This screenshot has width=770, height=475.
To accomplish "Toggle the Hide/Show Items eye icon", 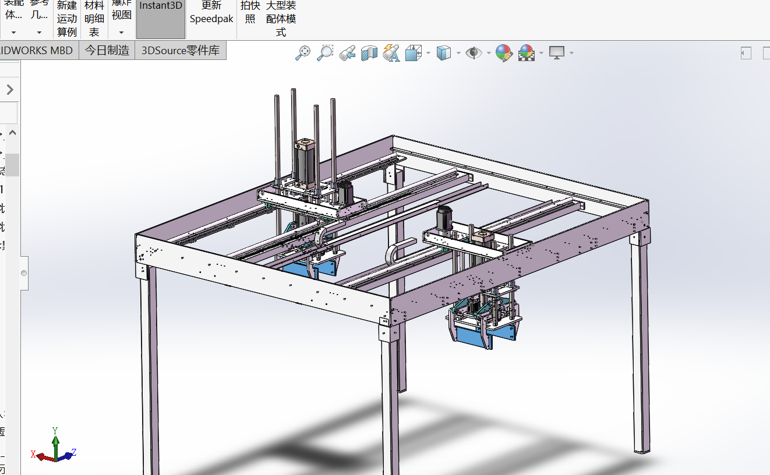I will point(474,53).
